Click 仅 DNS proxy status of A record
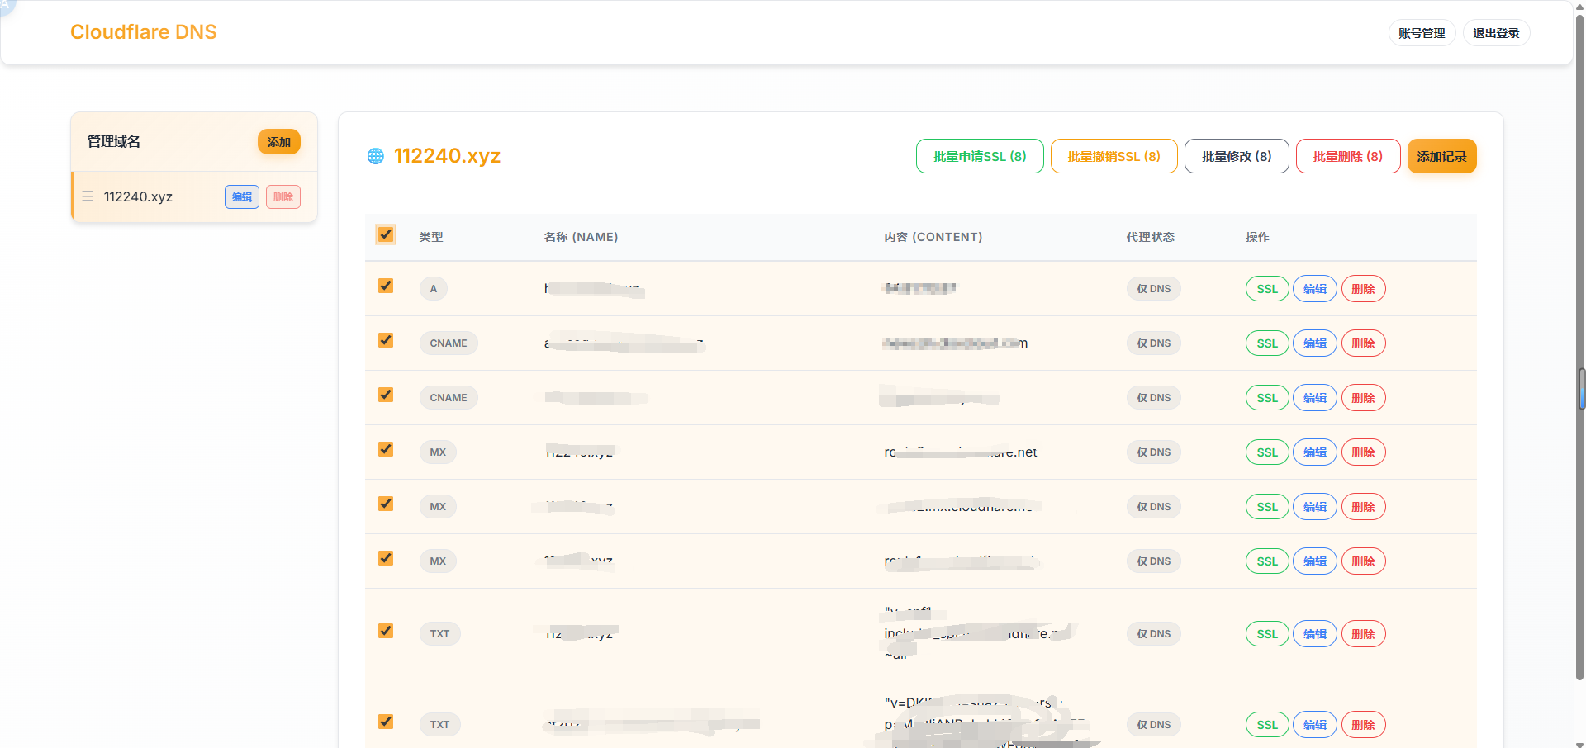 pos(1153,289)
